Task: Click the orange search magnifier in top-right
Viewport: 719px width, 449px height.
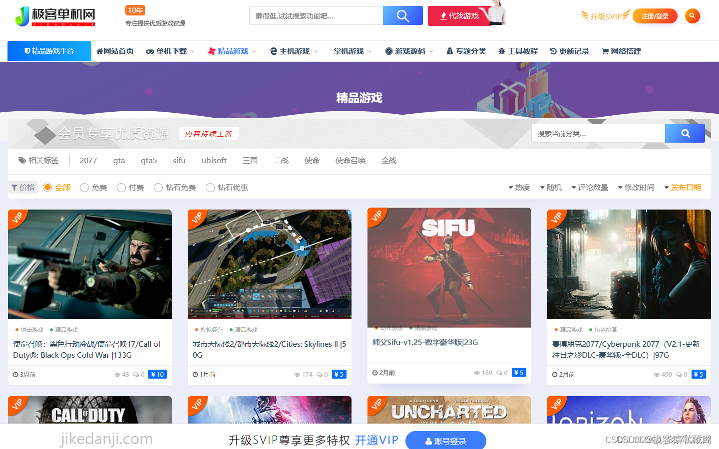Action: 692,15
